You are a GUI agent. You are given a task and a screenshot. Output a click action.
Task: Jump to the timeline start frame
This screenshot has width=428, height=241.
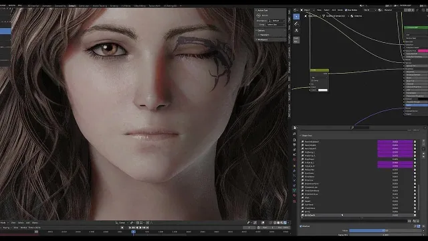(130, 228)
